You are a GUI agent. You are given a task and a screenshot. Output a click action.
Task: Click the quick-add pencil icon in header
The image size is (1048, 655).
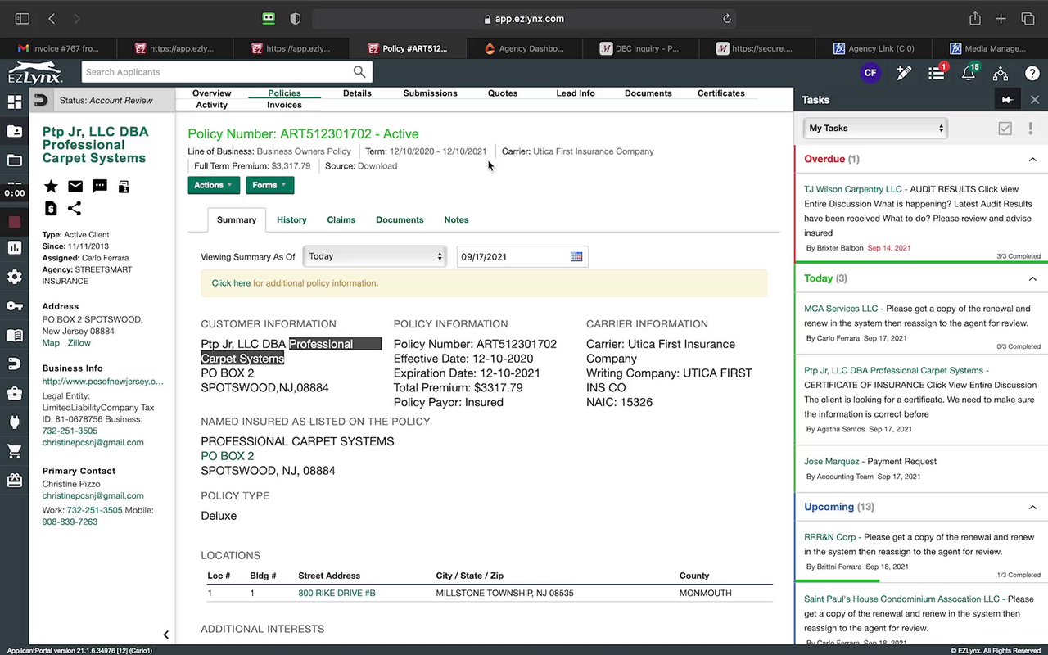pos(904,73)
